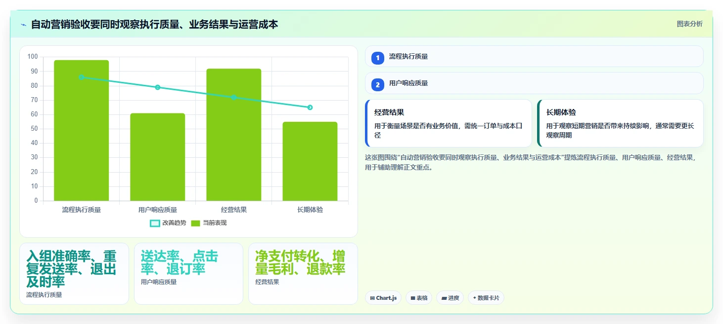Click the 送达率、点击率、退订率 metric card
The width and height of the screenshot is (723, 324).
pos(188,274)
